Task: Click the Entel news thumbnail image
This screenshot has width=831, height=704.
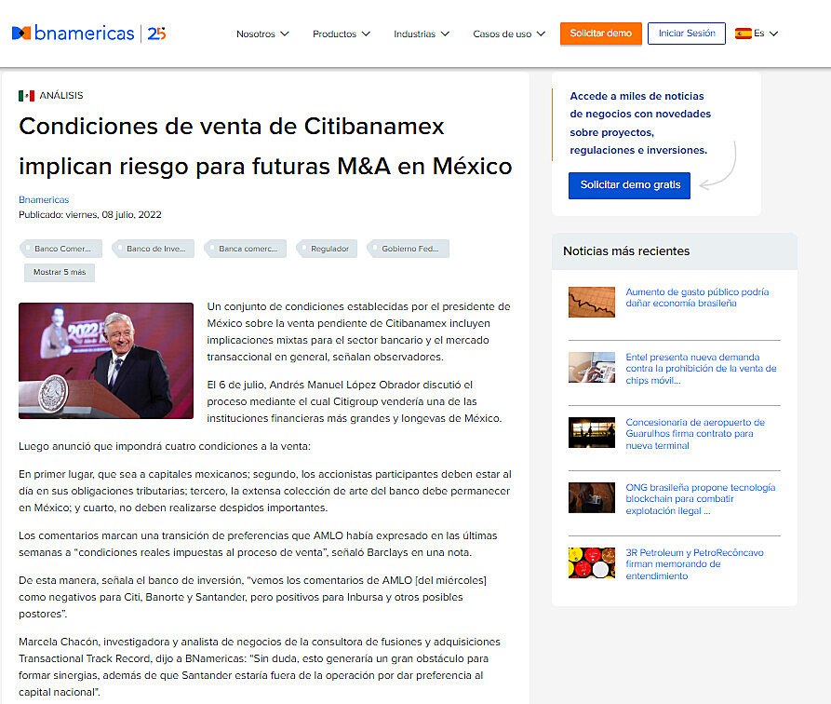Action: tap(592, 367)
